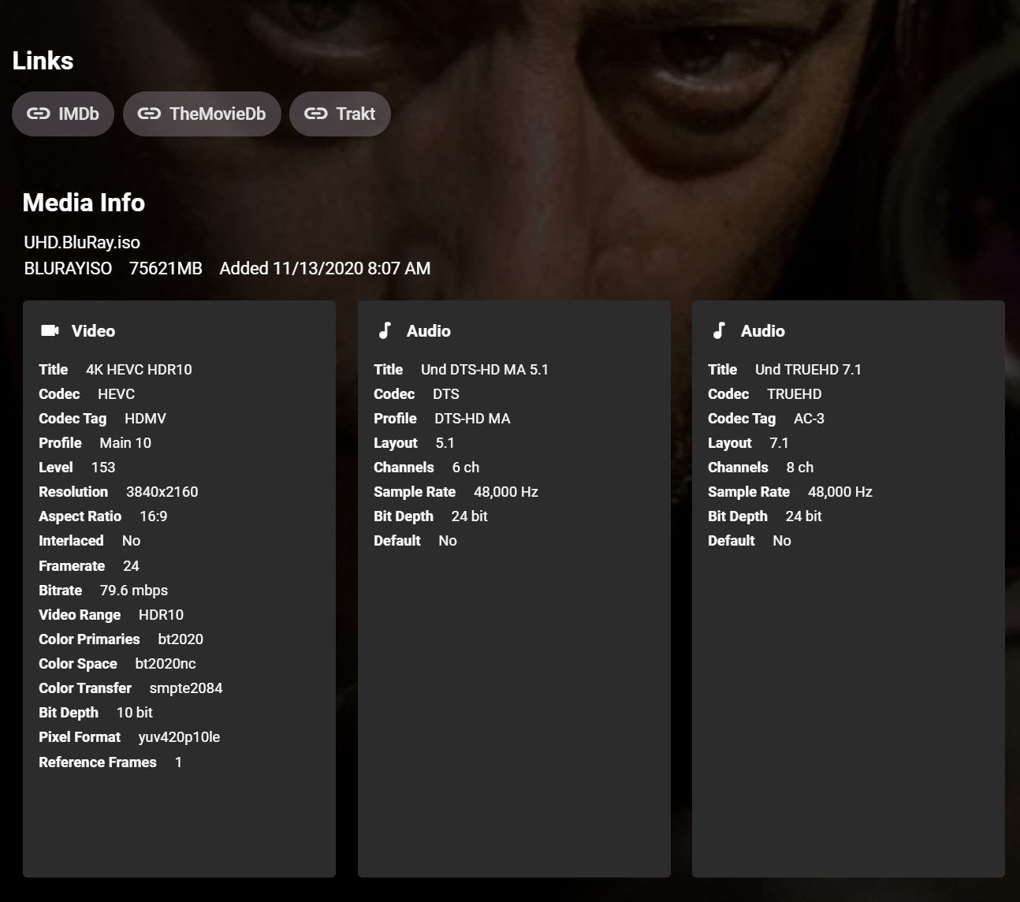
Task: Click the Links section heading
Action: click(x=43, y=61)
